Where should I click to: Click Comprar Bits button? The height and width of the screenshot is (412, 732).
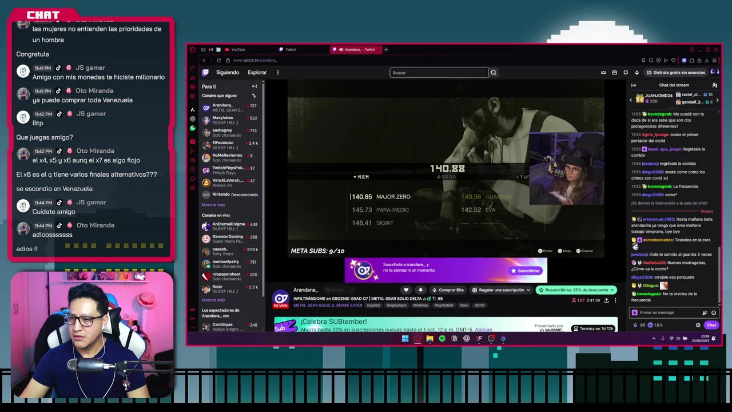[x=448, y=290]
